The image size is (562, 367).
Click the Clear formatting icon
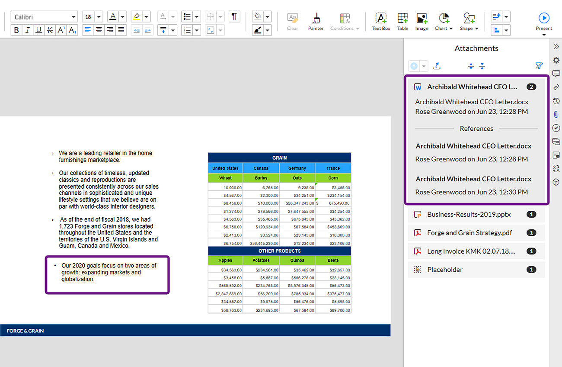(292, 21)
